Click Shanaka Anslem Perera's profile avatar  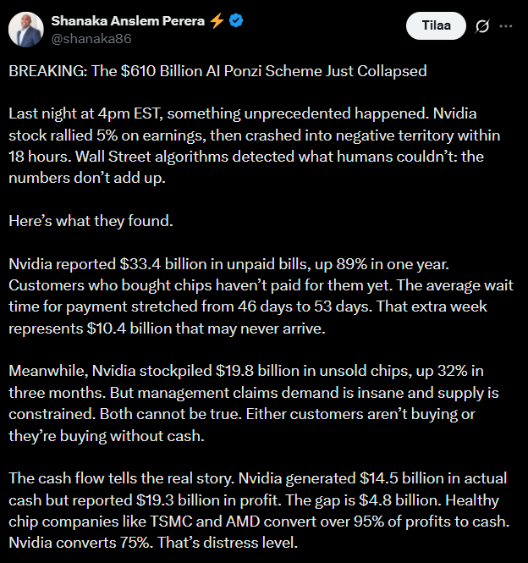pyautogui.click(x=26, y=30)
